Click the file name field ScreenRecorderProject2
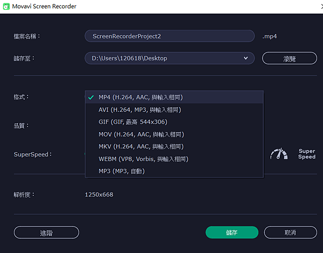Image resolution: width=323 pixels, height=253 pixels. click(x=170, y=36)
